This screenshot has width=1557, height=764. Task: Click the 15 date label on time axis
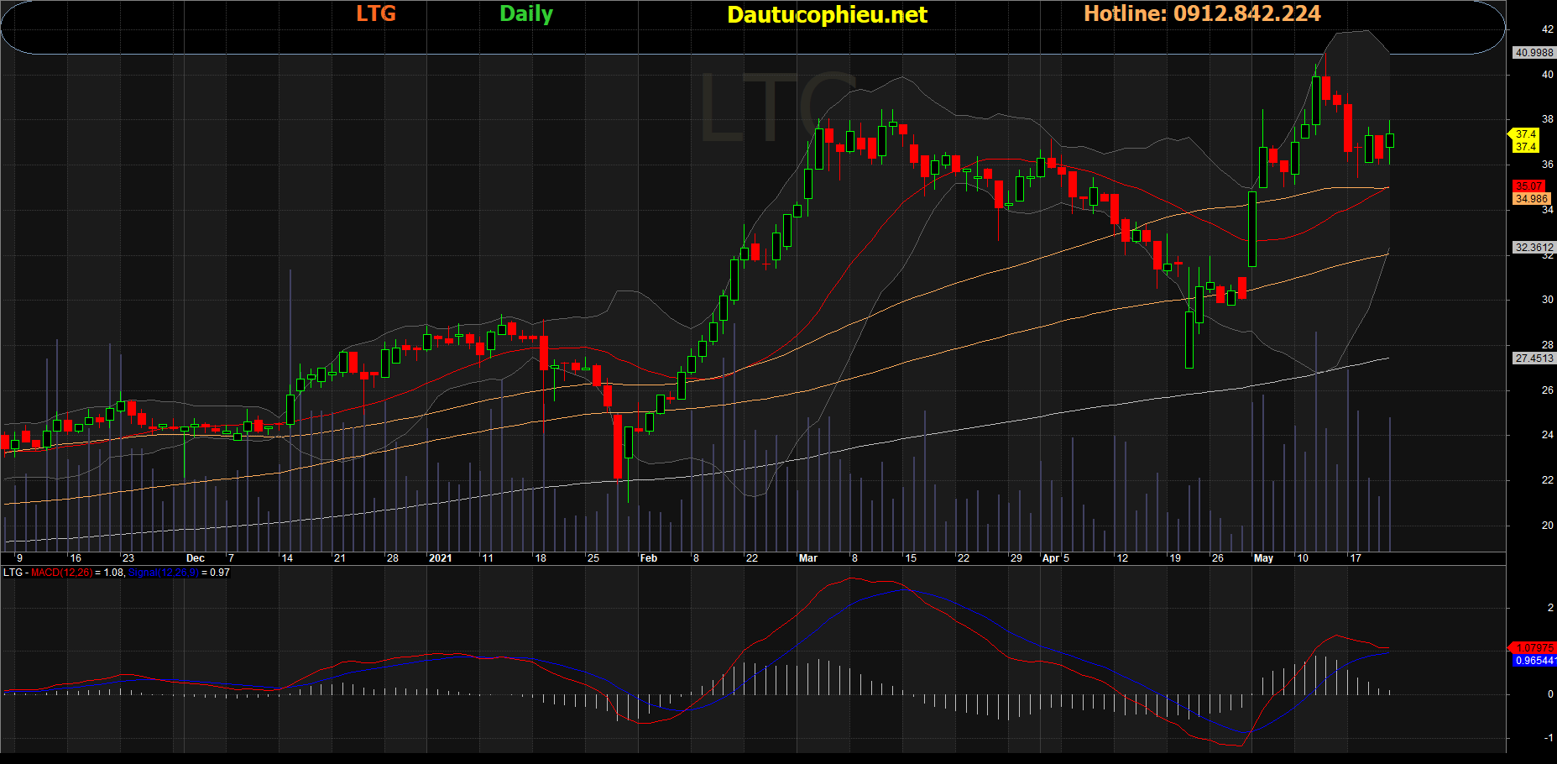[x=911, y=558]
